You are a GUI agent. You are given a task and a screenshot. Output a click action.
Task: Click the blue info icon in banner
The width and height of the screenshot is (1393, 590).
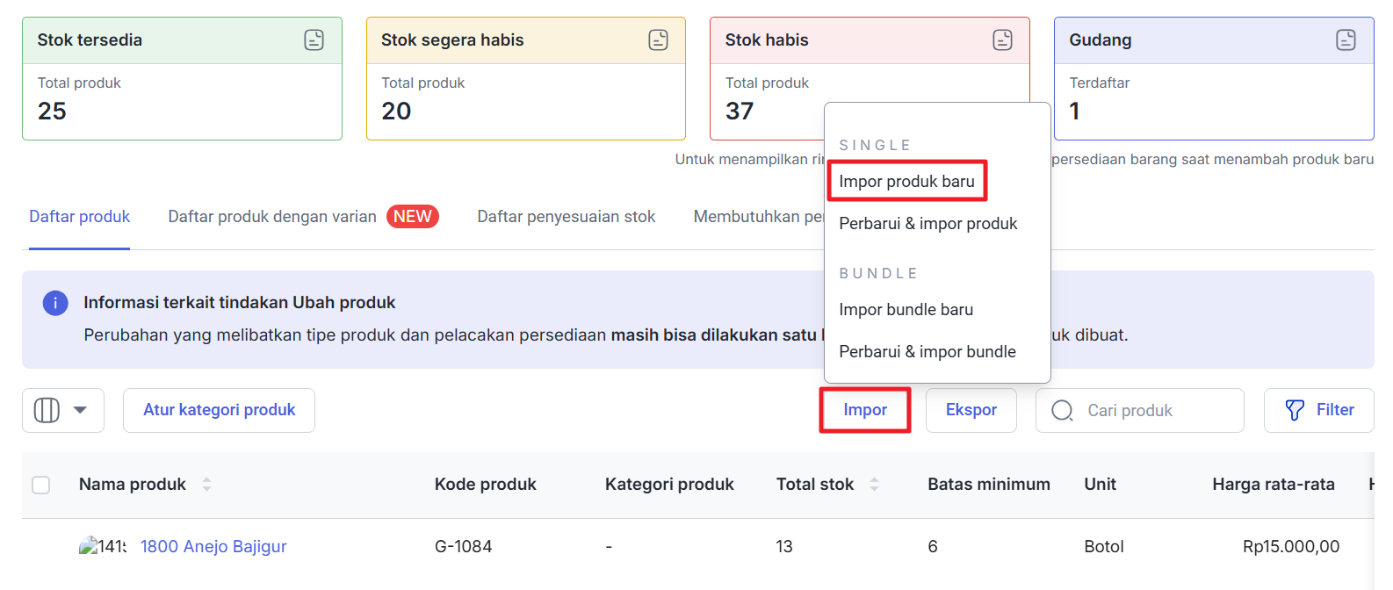pos(55,303)
